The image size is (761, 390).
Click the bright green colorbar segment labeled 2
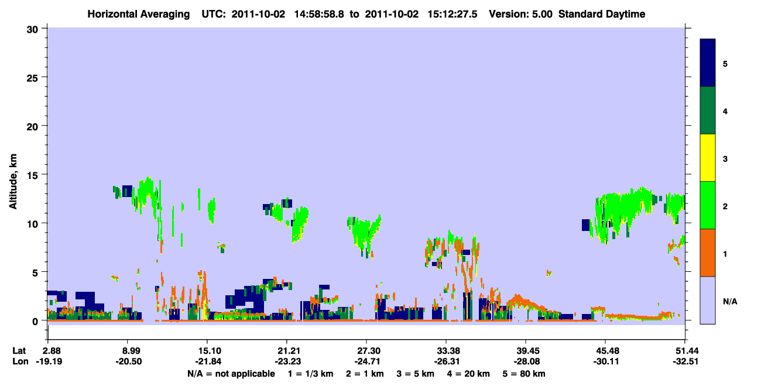(708, 205)
